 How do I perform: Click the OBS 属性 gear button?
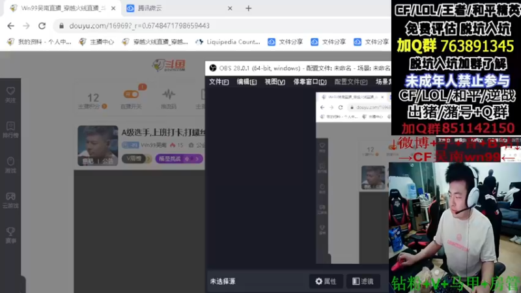(326, 281)
